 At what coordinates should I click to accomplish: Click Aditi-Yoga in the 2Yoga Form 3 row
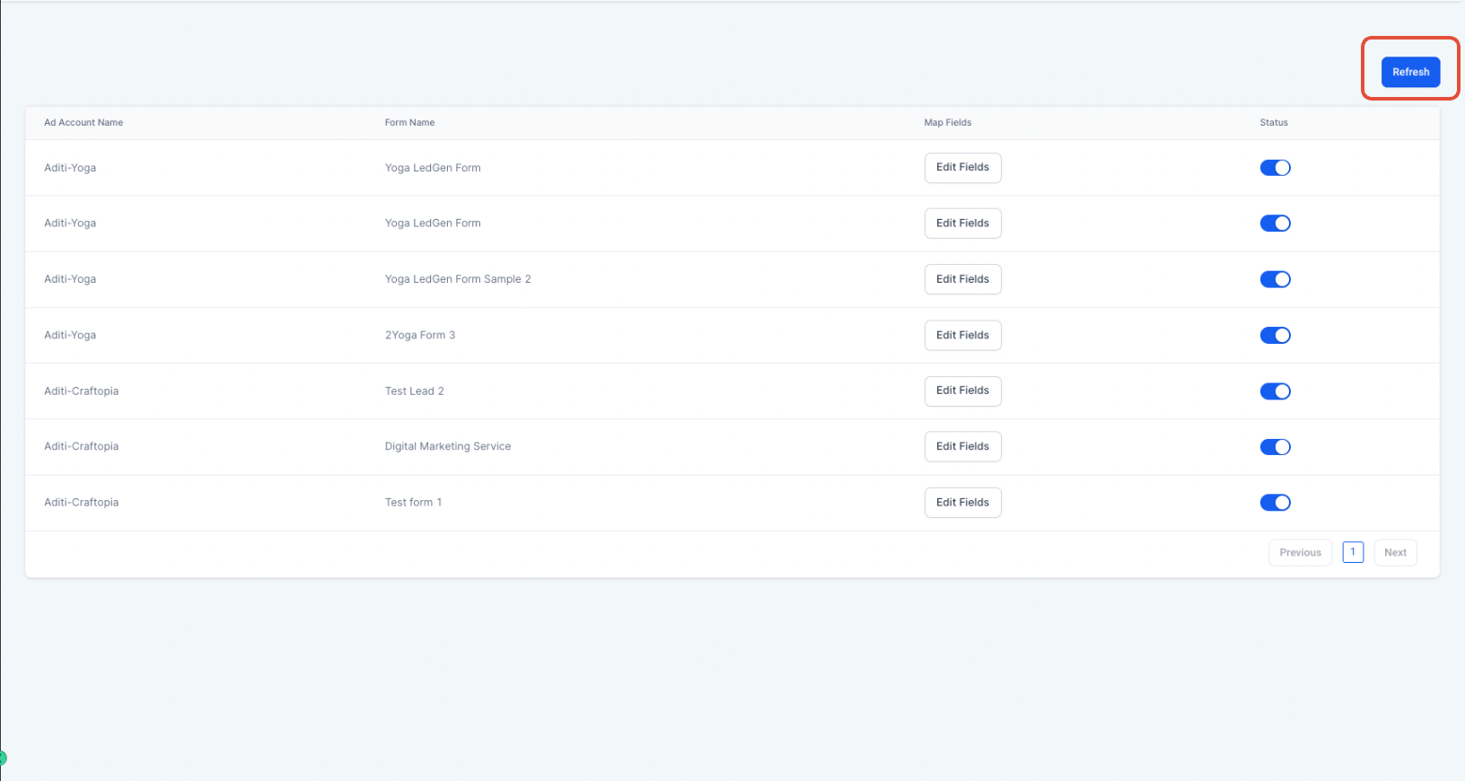click(70, 335)
